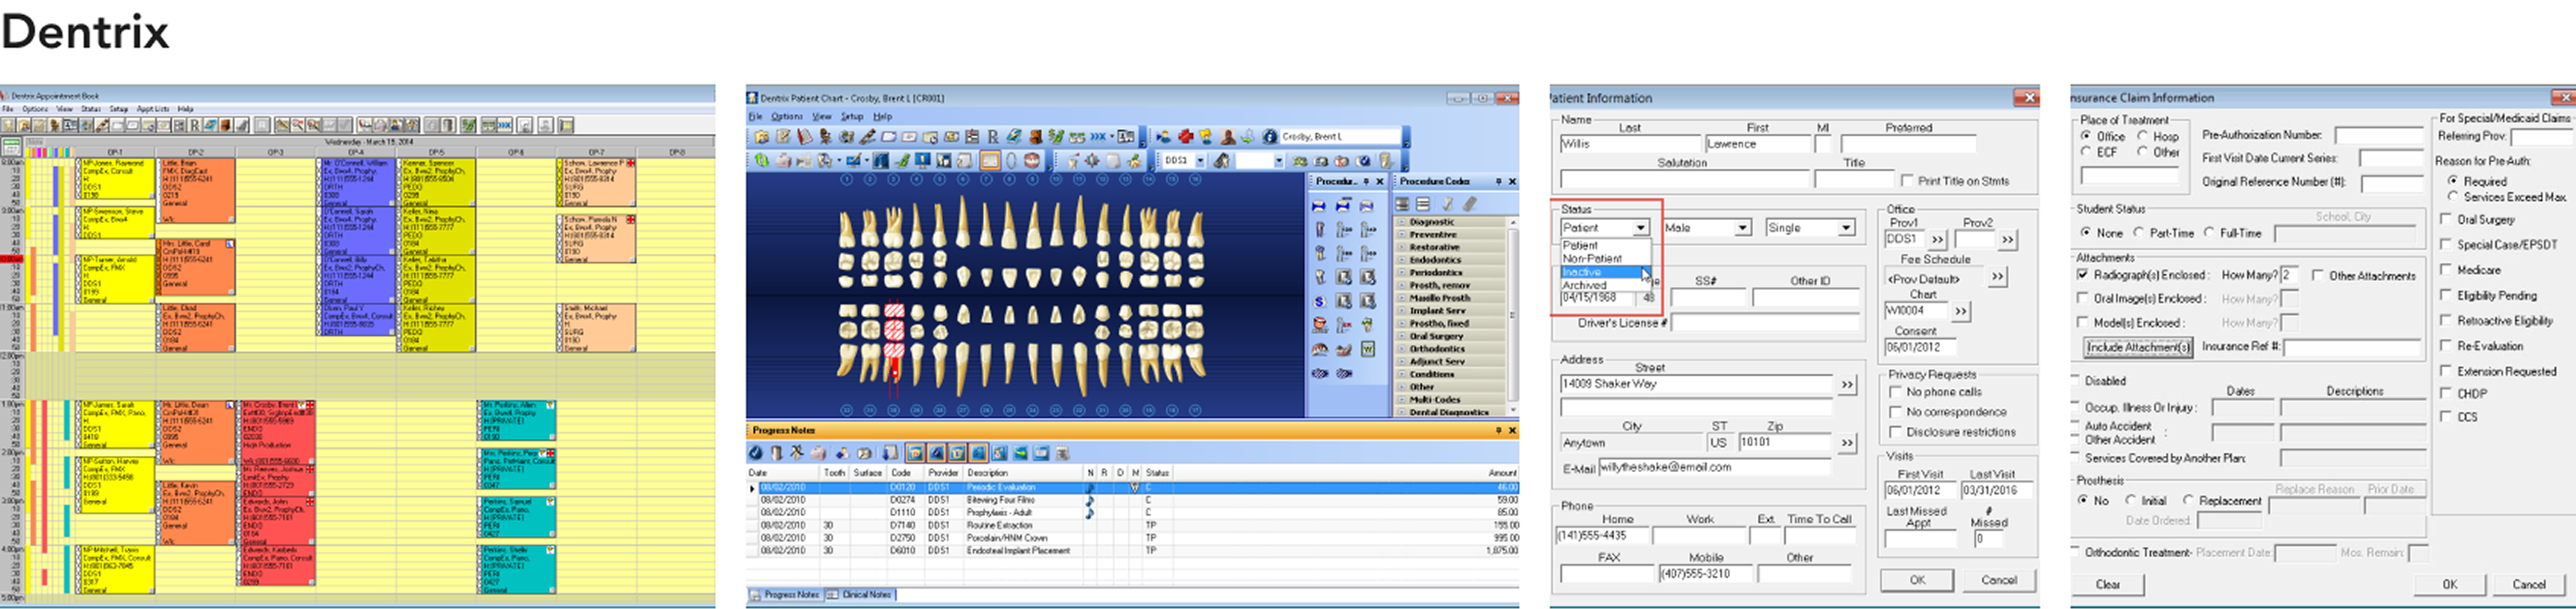Open the red cross medical alerts icon
This screenshot has height=609, width=2576.
pos(1185,137)
